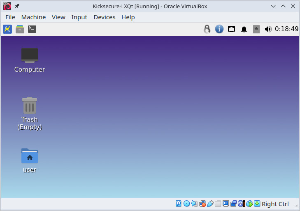
Task: Click the hard disk activity indicator
Action: tap(179, 204)
